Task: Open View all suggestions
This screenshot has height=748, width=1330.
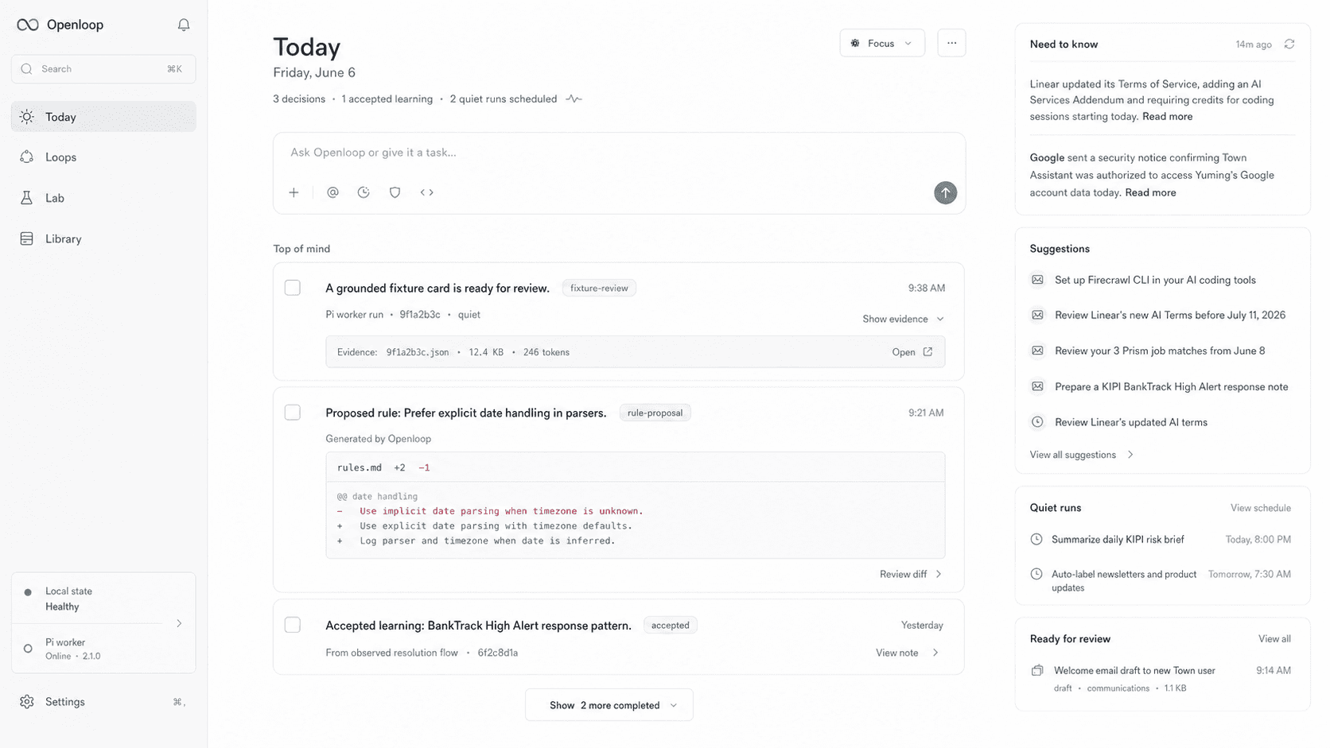Action: [x=1081, y=455]
